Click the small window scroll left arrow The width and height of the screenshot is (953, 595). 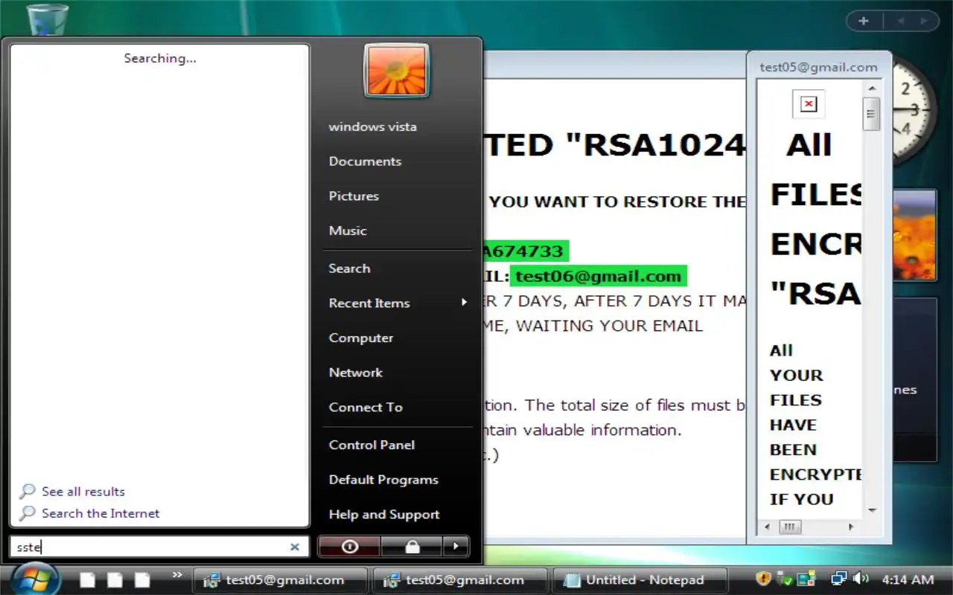(x=768, y=527)
